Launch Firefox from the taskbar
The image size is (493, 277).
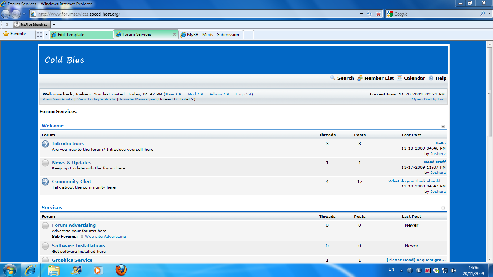click(121, 270)
